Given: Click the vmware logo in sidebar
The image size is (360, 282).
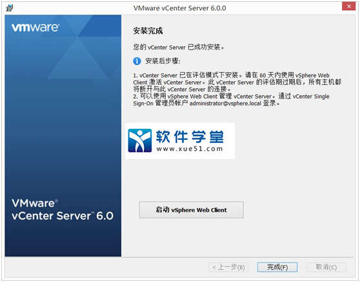Looking at the screenshot, I should point(35,27).
